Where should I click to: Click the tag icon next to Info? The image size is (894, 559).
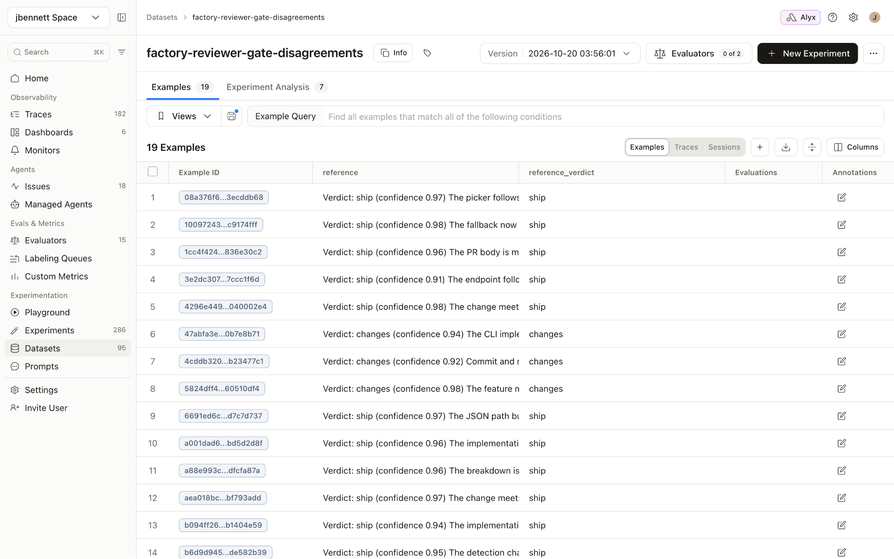pos(428,53)
